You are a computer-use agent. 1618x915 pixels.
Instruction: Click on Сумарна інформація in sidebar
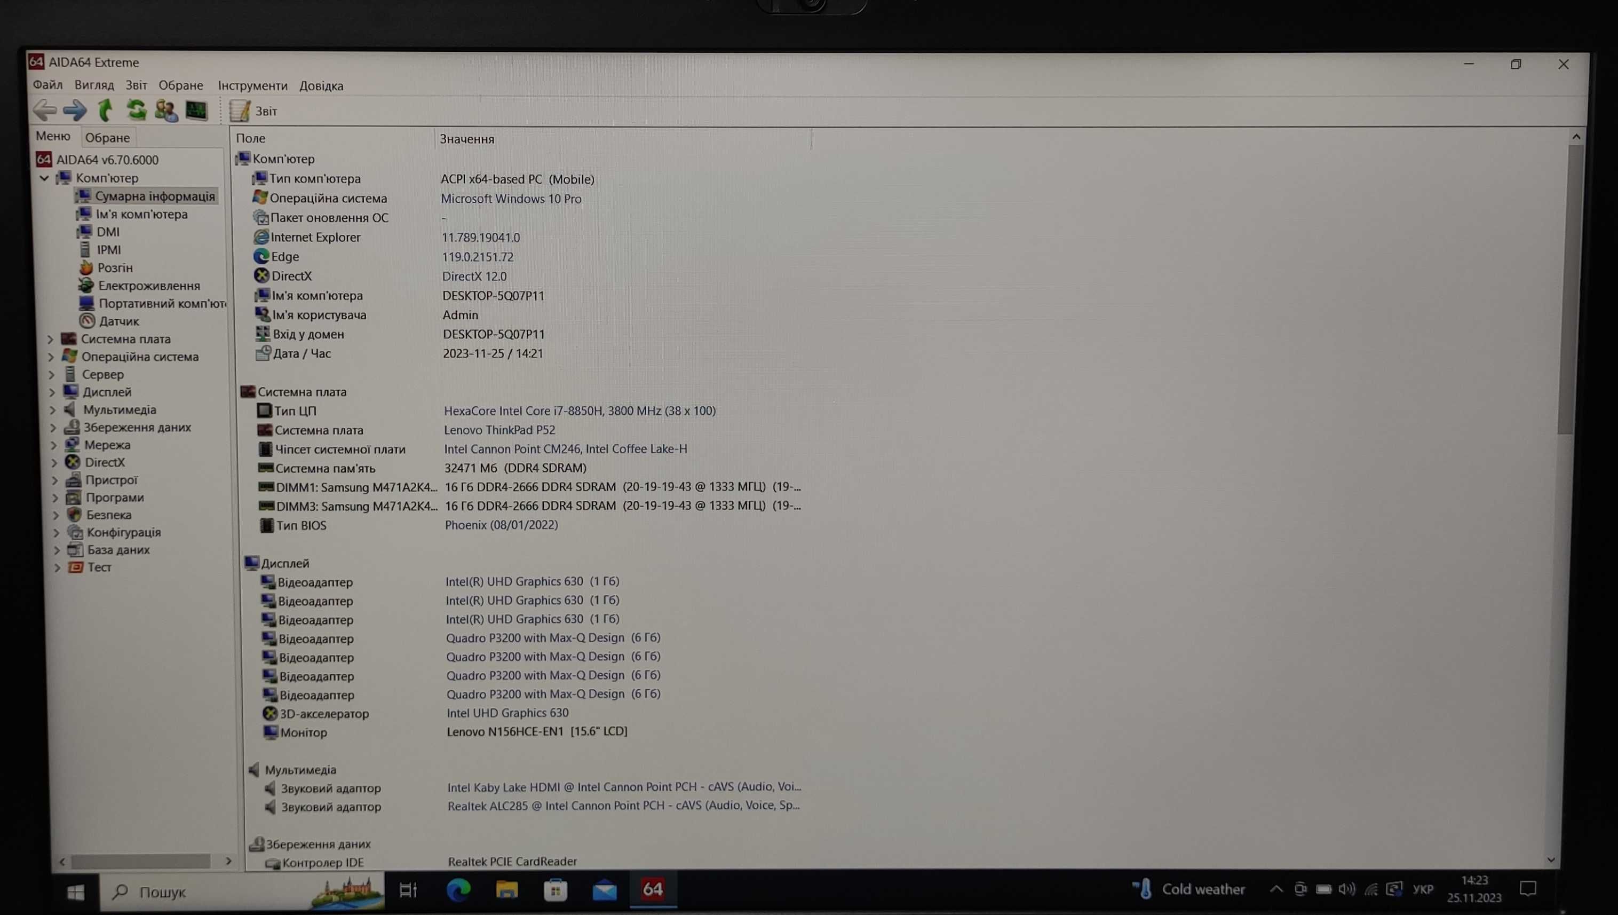pyautogui.click(x=153, y=196)
